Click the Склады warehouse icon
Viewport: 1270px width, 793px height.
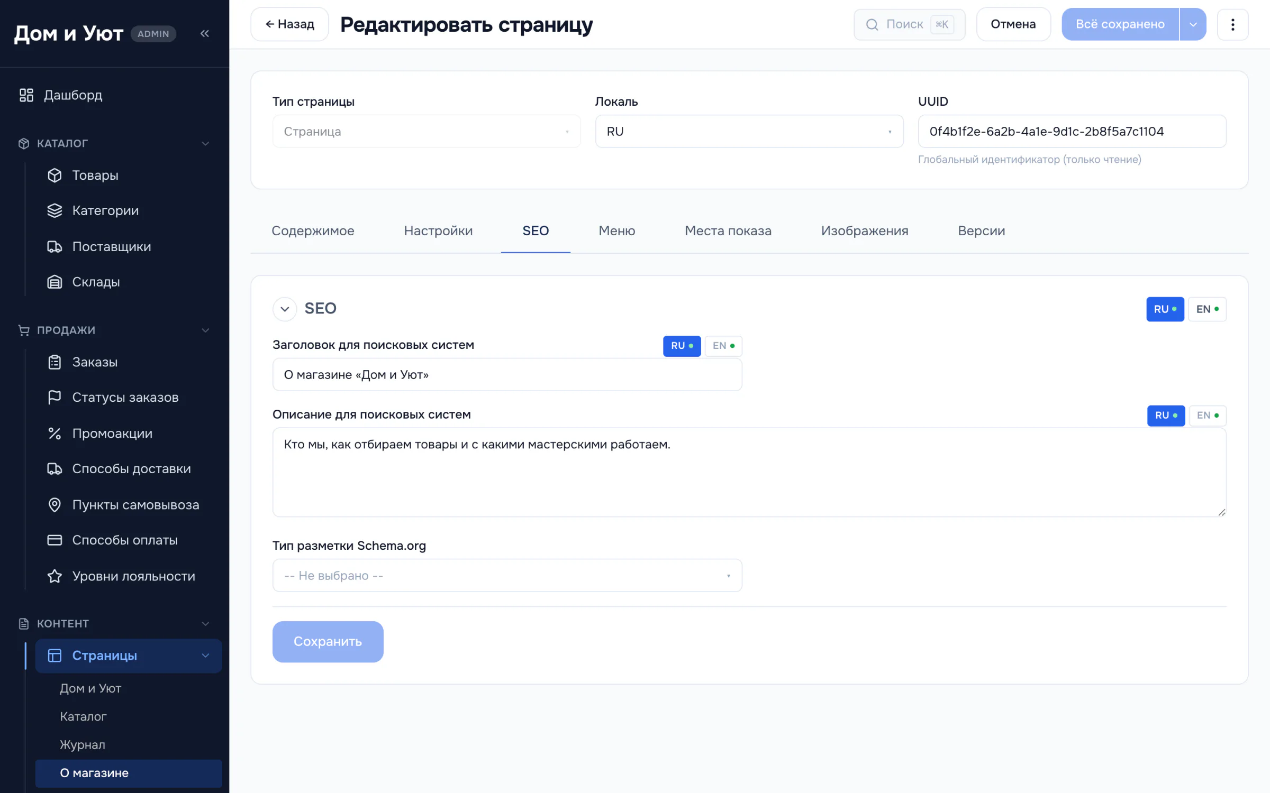pyautogui.click(x=55, y=282)
